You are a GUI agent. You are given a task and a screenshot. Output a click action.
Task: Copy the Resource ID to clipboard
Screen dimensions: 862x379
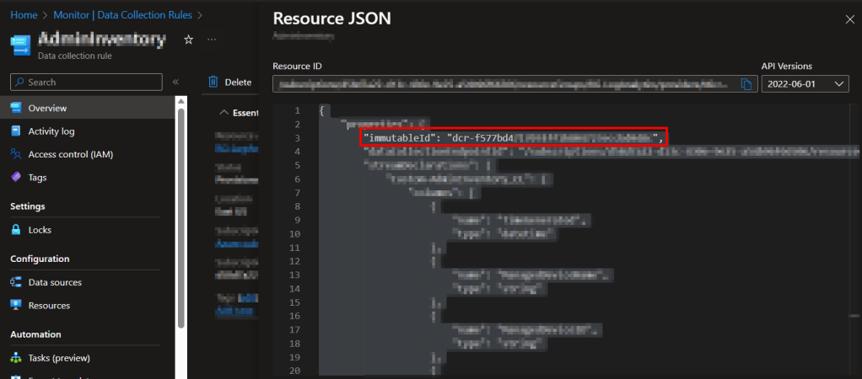pos(746,83)
